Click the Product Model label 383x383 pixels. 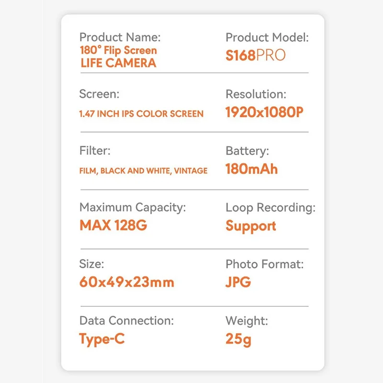(x=267, y=37)
